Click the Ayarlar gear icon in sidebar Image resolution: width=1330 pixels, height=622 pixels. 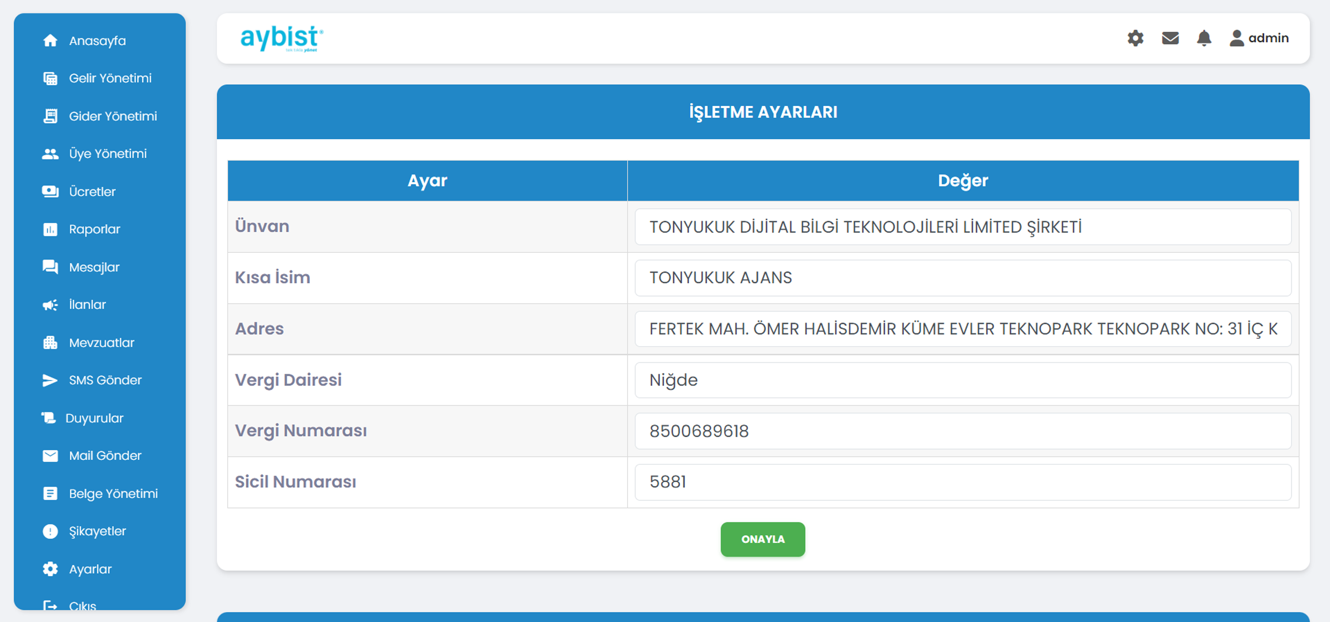pos(50,569)
